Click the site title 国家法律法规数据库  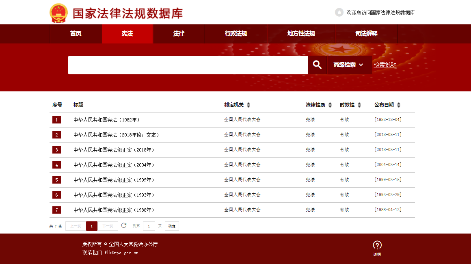pyautogui.click(x=127, y=13)
